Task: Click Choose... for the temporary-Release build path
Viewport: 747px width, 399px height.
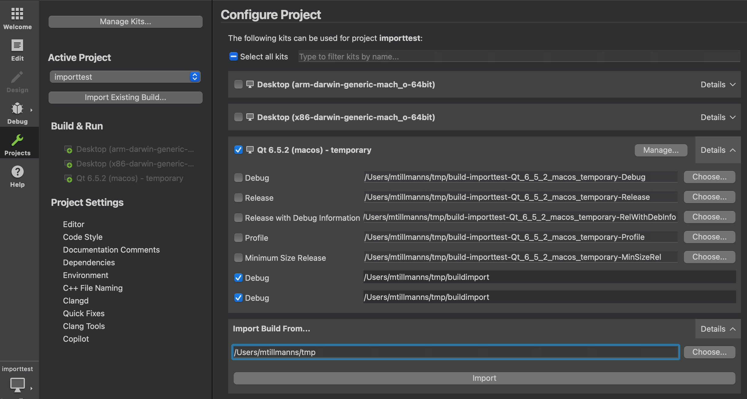Action: [x=709, y=197]
